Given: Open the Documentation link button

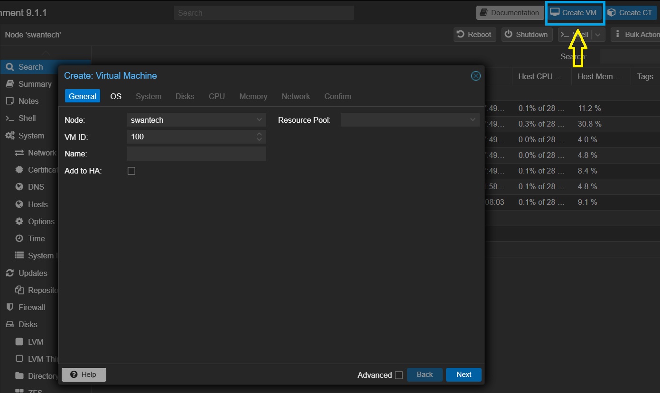Looking at the screenshot, I should tap(510, 13).
